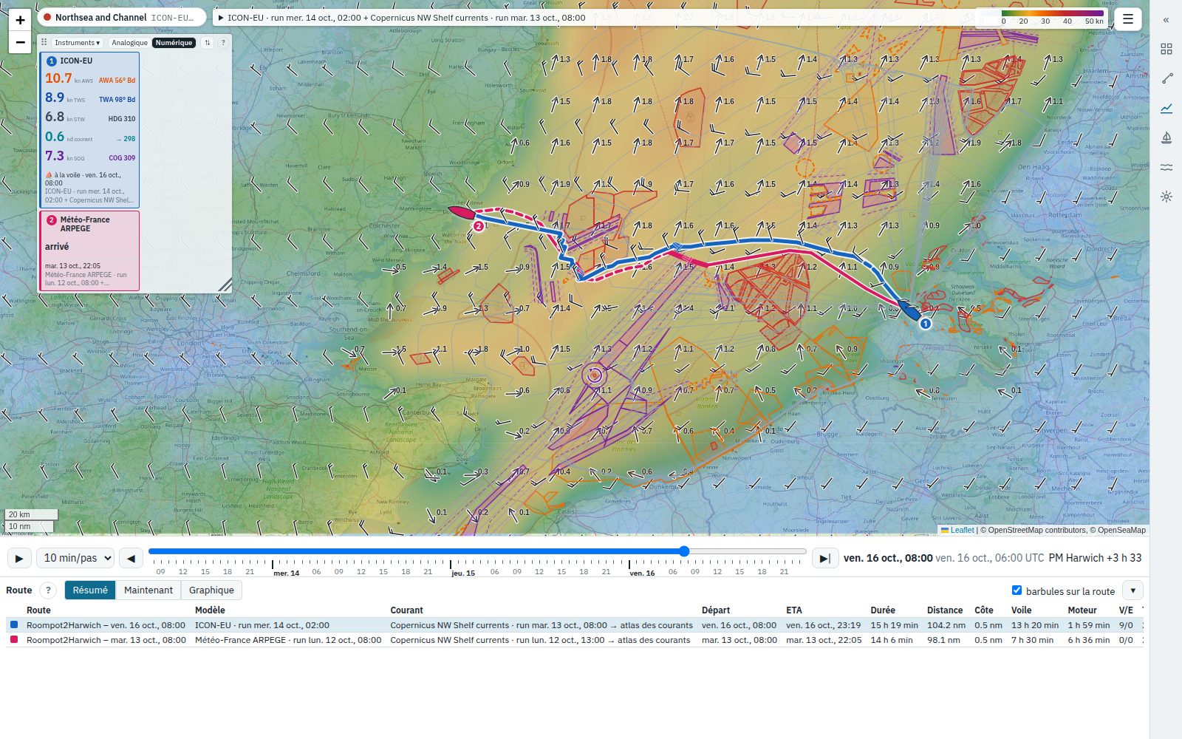Click the Distance column header
Image resolution: width=1182 pixels, height=739 pixels.
945,610
